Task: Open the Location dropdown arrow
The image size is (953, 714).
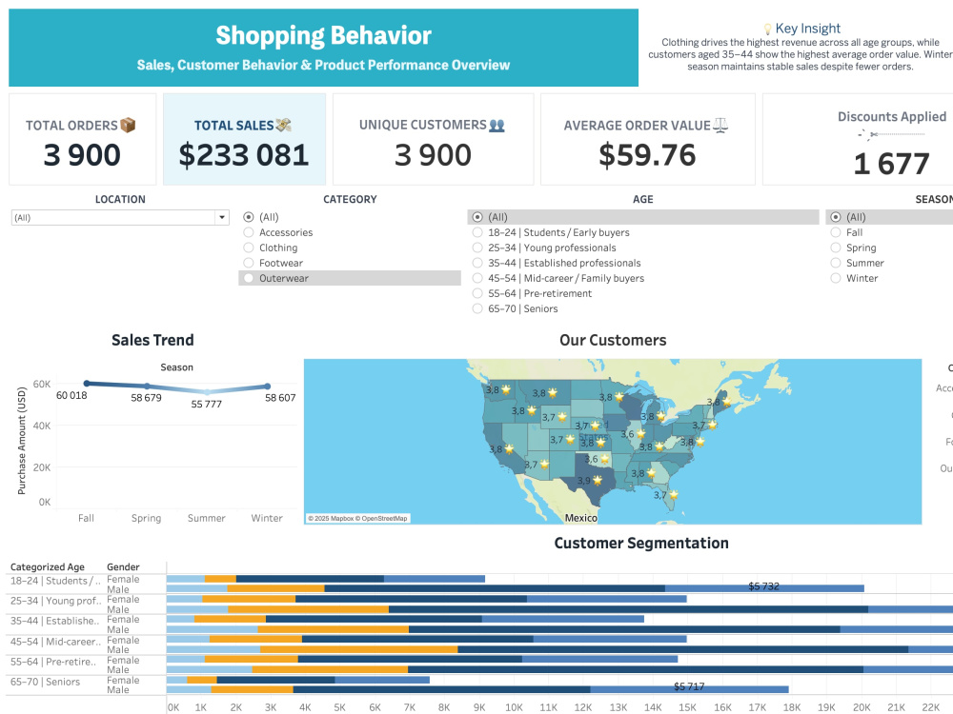Action: pos(222,217)
